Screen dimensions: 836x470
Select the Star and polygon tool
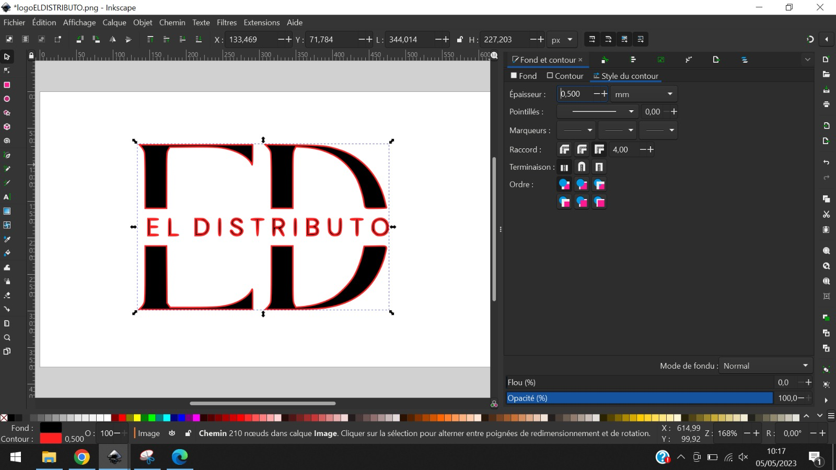tap(7, 113)
